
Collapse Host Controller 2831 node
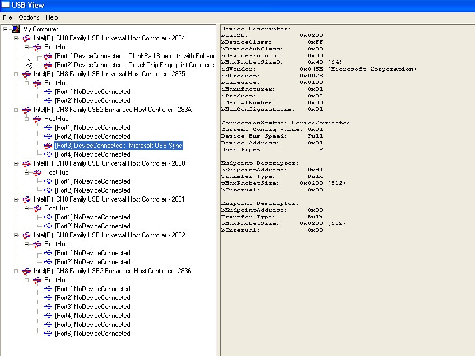click(x=16, y=199)
